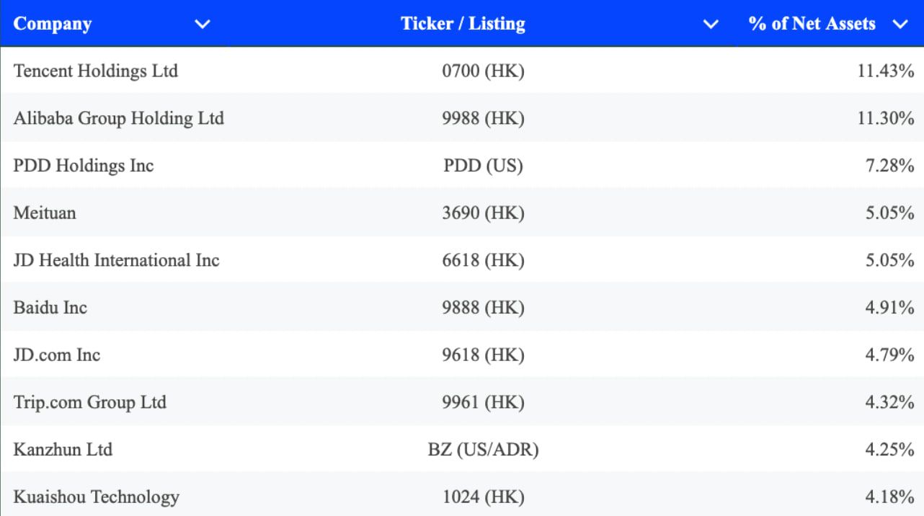Select the Kuaishou Technology row

[x=96, y=497]
